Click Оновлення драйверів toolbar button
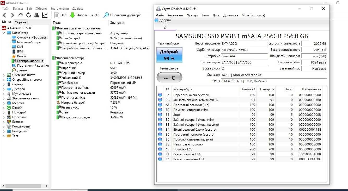This screenshot has width=348, height=191. (122, 15)
